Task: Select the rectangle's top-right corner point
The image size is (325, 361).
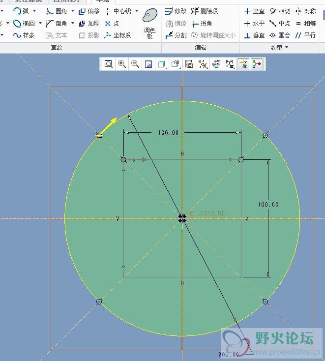Action: (241, 159)
